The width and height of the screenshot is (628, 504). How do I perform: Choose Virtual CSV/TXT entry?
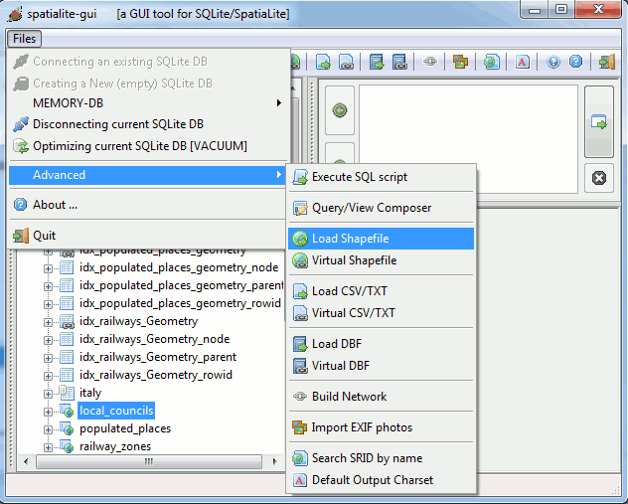pos(381,313)
